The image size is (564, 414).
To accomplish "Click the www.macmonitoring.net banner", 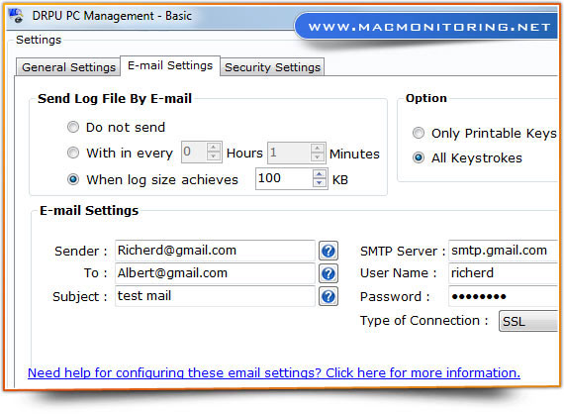I will tap(428, 27).
